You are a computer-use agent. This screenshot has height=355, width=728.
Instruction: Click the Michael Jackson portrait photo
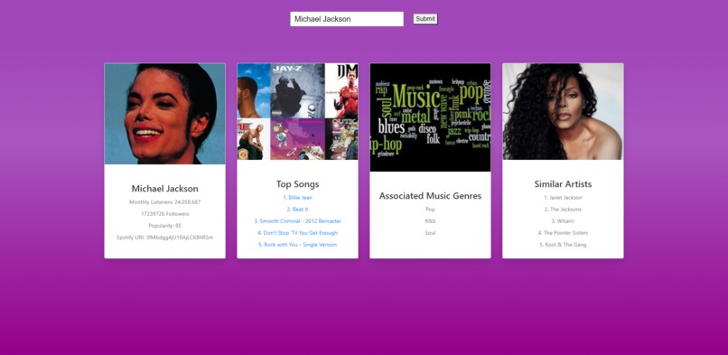pyautogui.click(x=164, y=114)
